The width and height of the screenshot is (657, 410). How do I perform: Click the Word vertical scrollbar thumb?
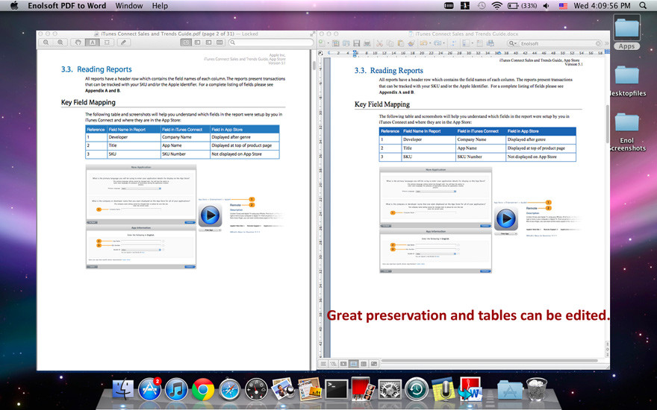[x=607, y=124]
